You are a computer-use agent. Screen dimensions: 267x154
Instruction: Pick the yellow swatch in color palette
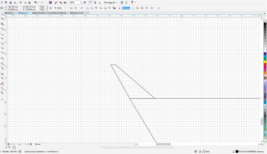[x=265, y=62]
